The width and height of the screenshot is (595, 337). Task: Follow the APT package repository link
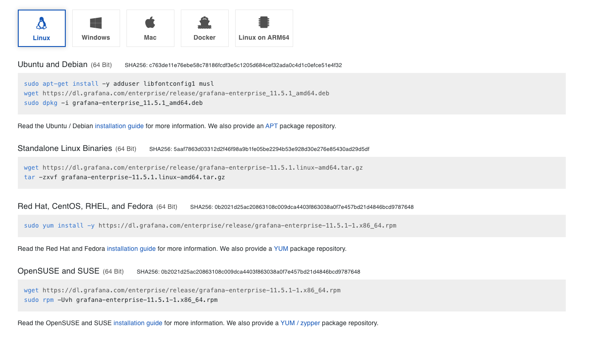pyautogui.click(x=271, y=126)
